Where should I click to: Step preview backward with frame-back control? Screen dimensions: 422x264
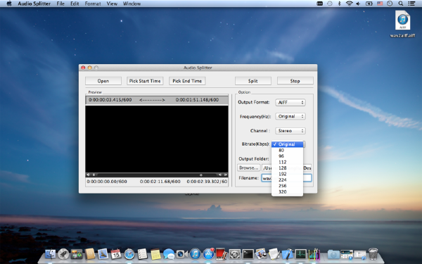coord(220,175)
